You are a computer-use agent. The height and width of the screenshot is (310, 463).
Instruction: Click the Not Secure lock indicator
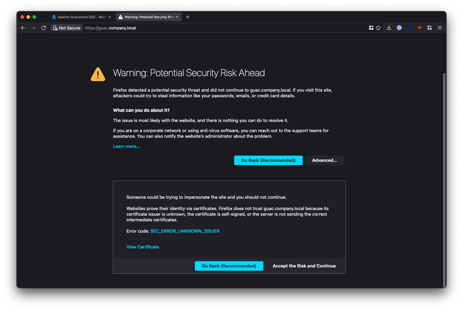(66, 28)
